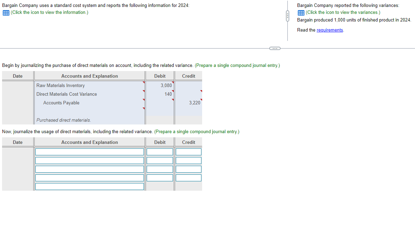Click the 'Purchased direct materials.' explanation
Viewport: 415px width, 233px height.
(63, 120)
